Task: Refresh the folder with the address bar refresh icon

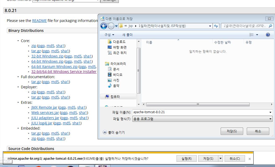Action: 216,26
